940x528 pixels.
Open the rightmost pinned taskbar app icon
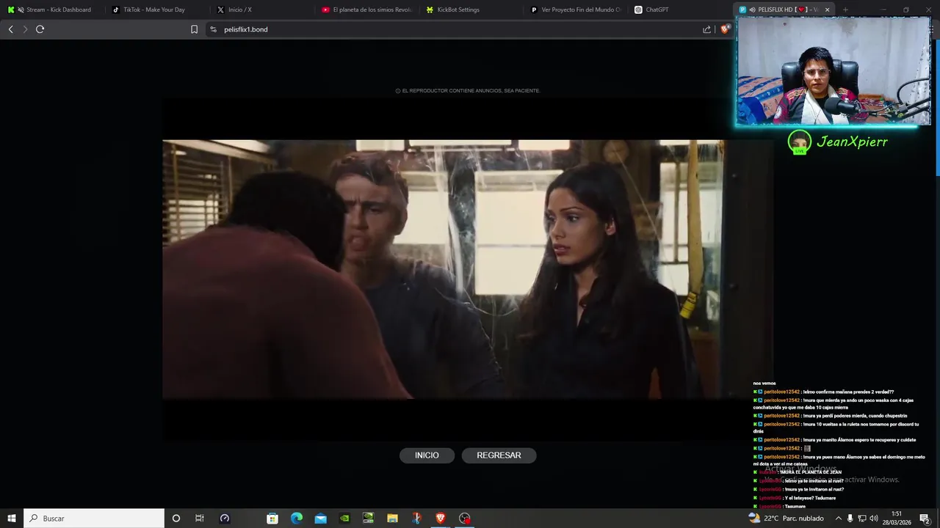[x=465, y=518]
